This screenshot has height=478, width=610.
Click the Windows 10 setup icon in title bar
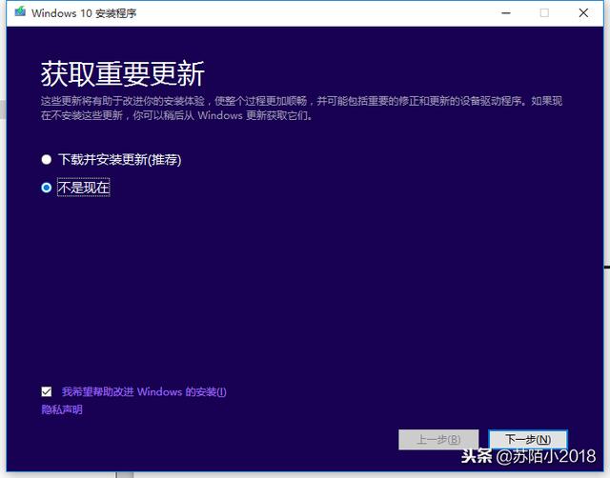click(20, 12)
